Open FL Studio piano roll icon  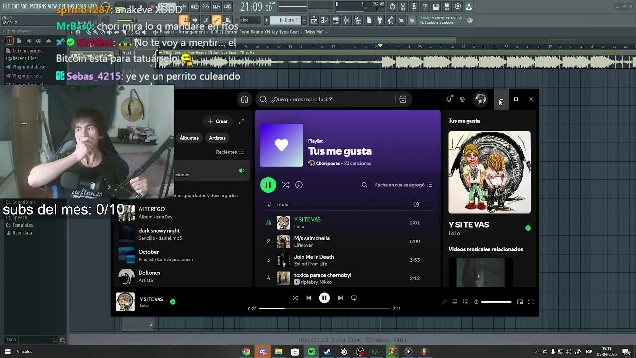coord(325,20)
